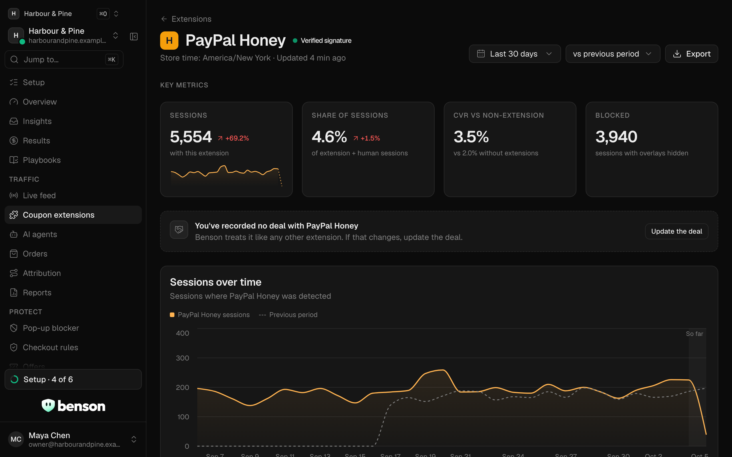732x457 pixels.
Task: Expand the top workspace selector chevrons
Action: (x=116, y=14)
